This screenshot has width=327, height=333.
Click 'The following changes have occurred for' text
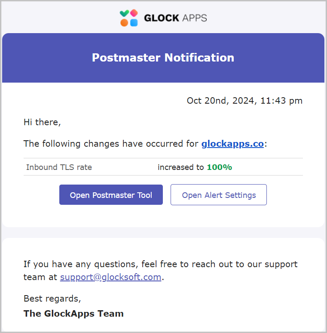click(111, 144)
